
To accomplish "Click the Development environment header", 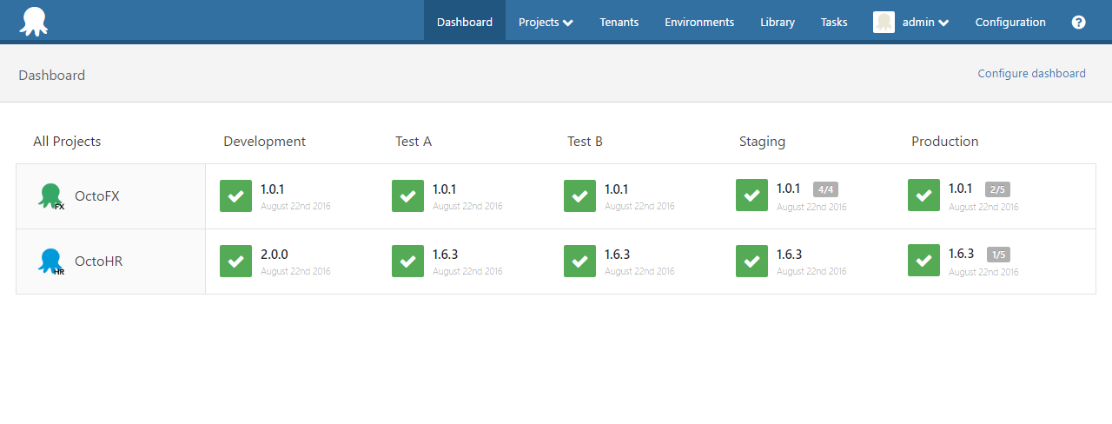I will pos(265,142).
